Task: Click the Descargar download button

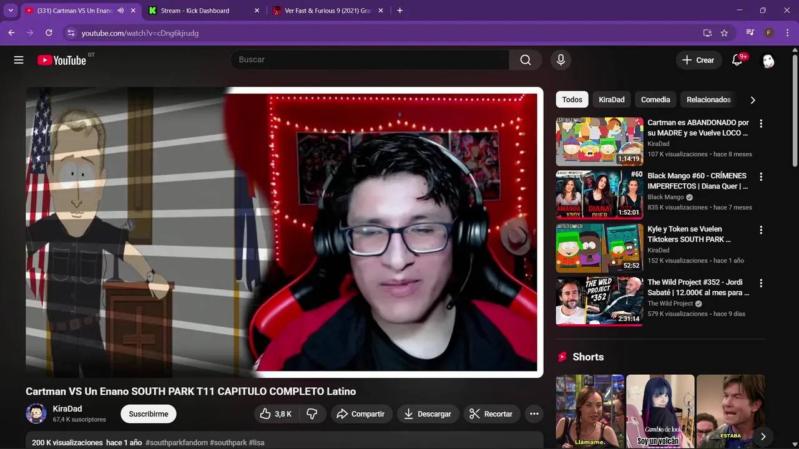Action: [x=428, y=413]
